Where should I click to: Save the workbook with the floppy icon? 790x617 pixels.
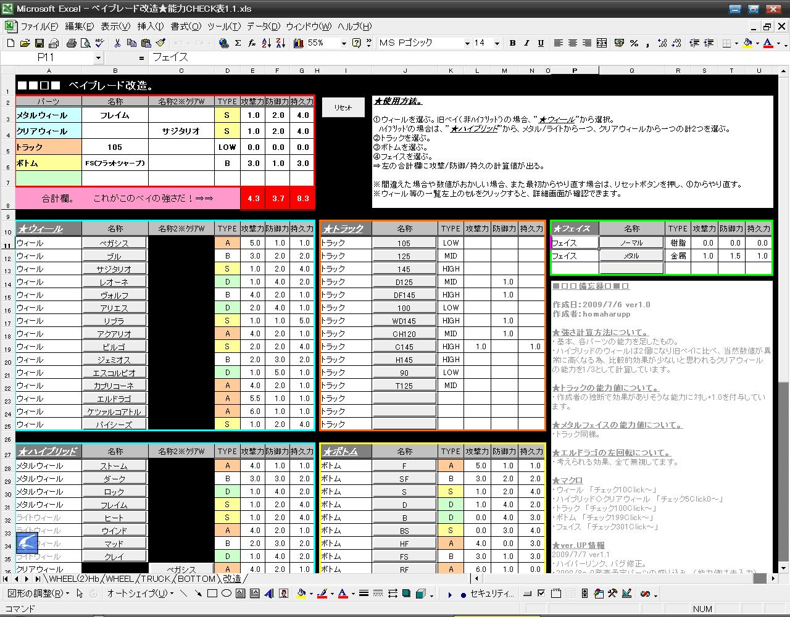pyautogui.click(x=39, y=43)
